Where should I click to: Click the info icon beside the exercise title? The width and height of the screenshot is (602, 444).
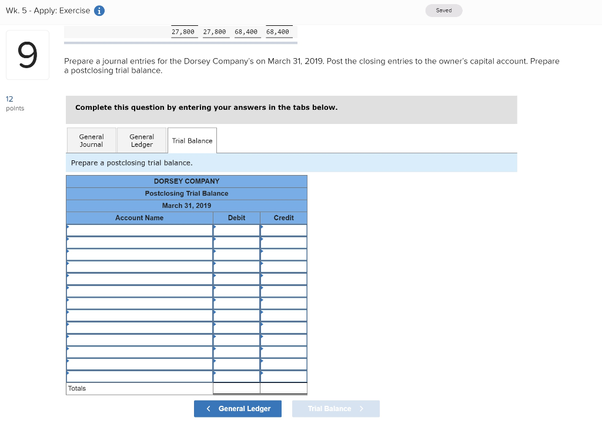pyautogui.click(x=98, y=10)
